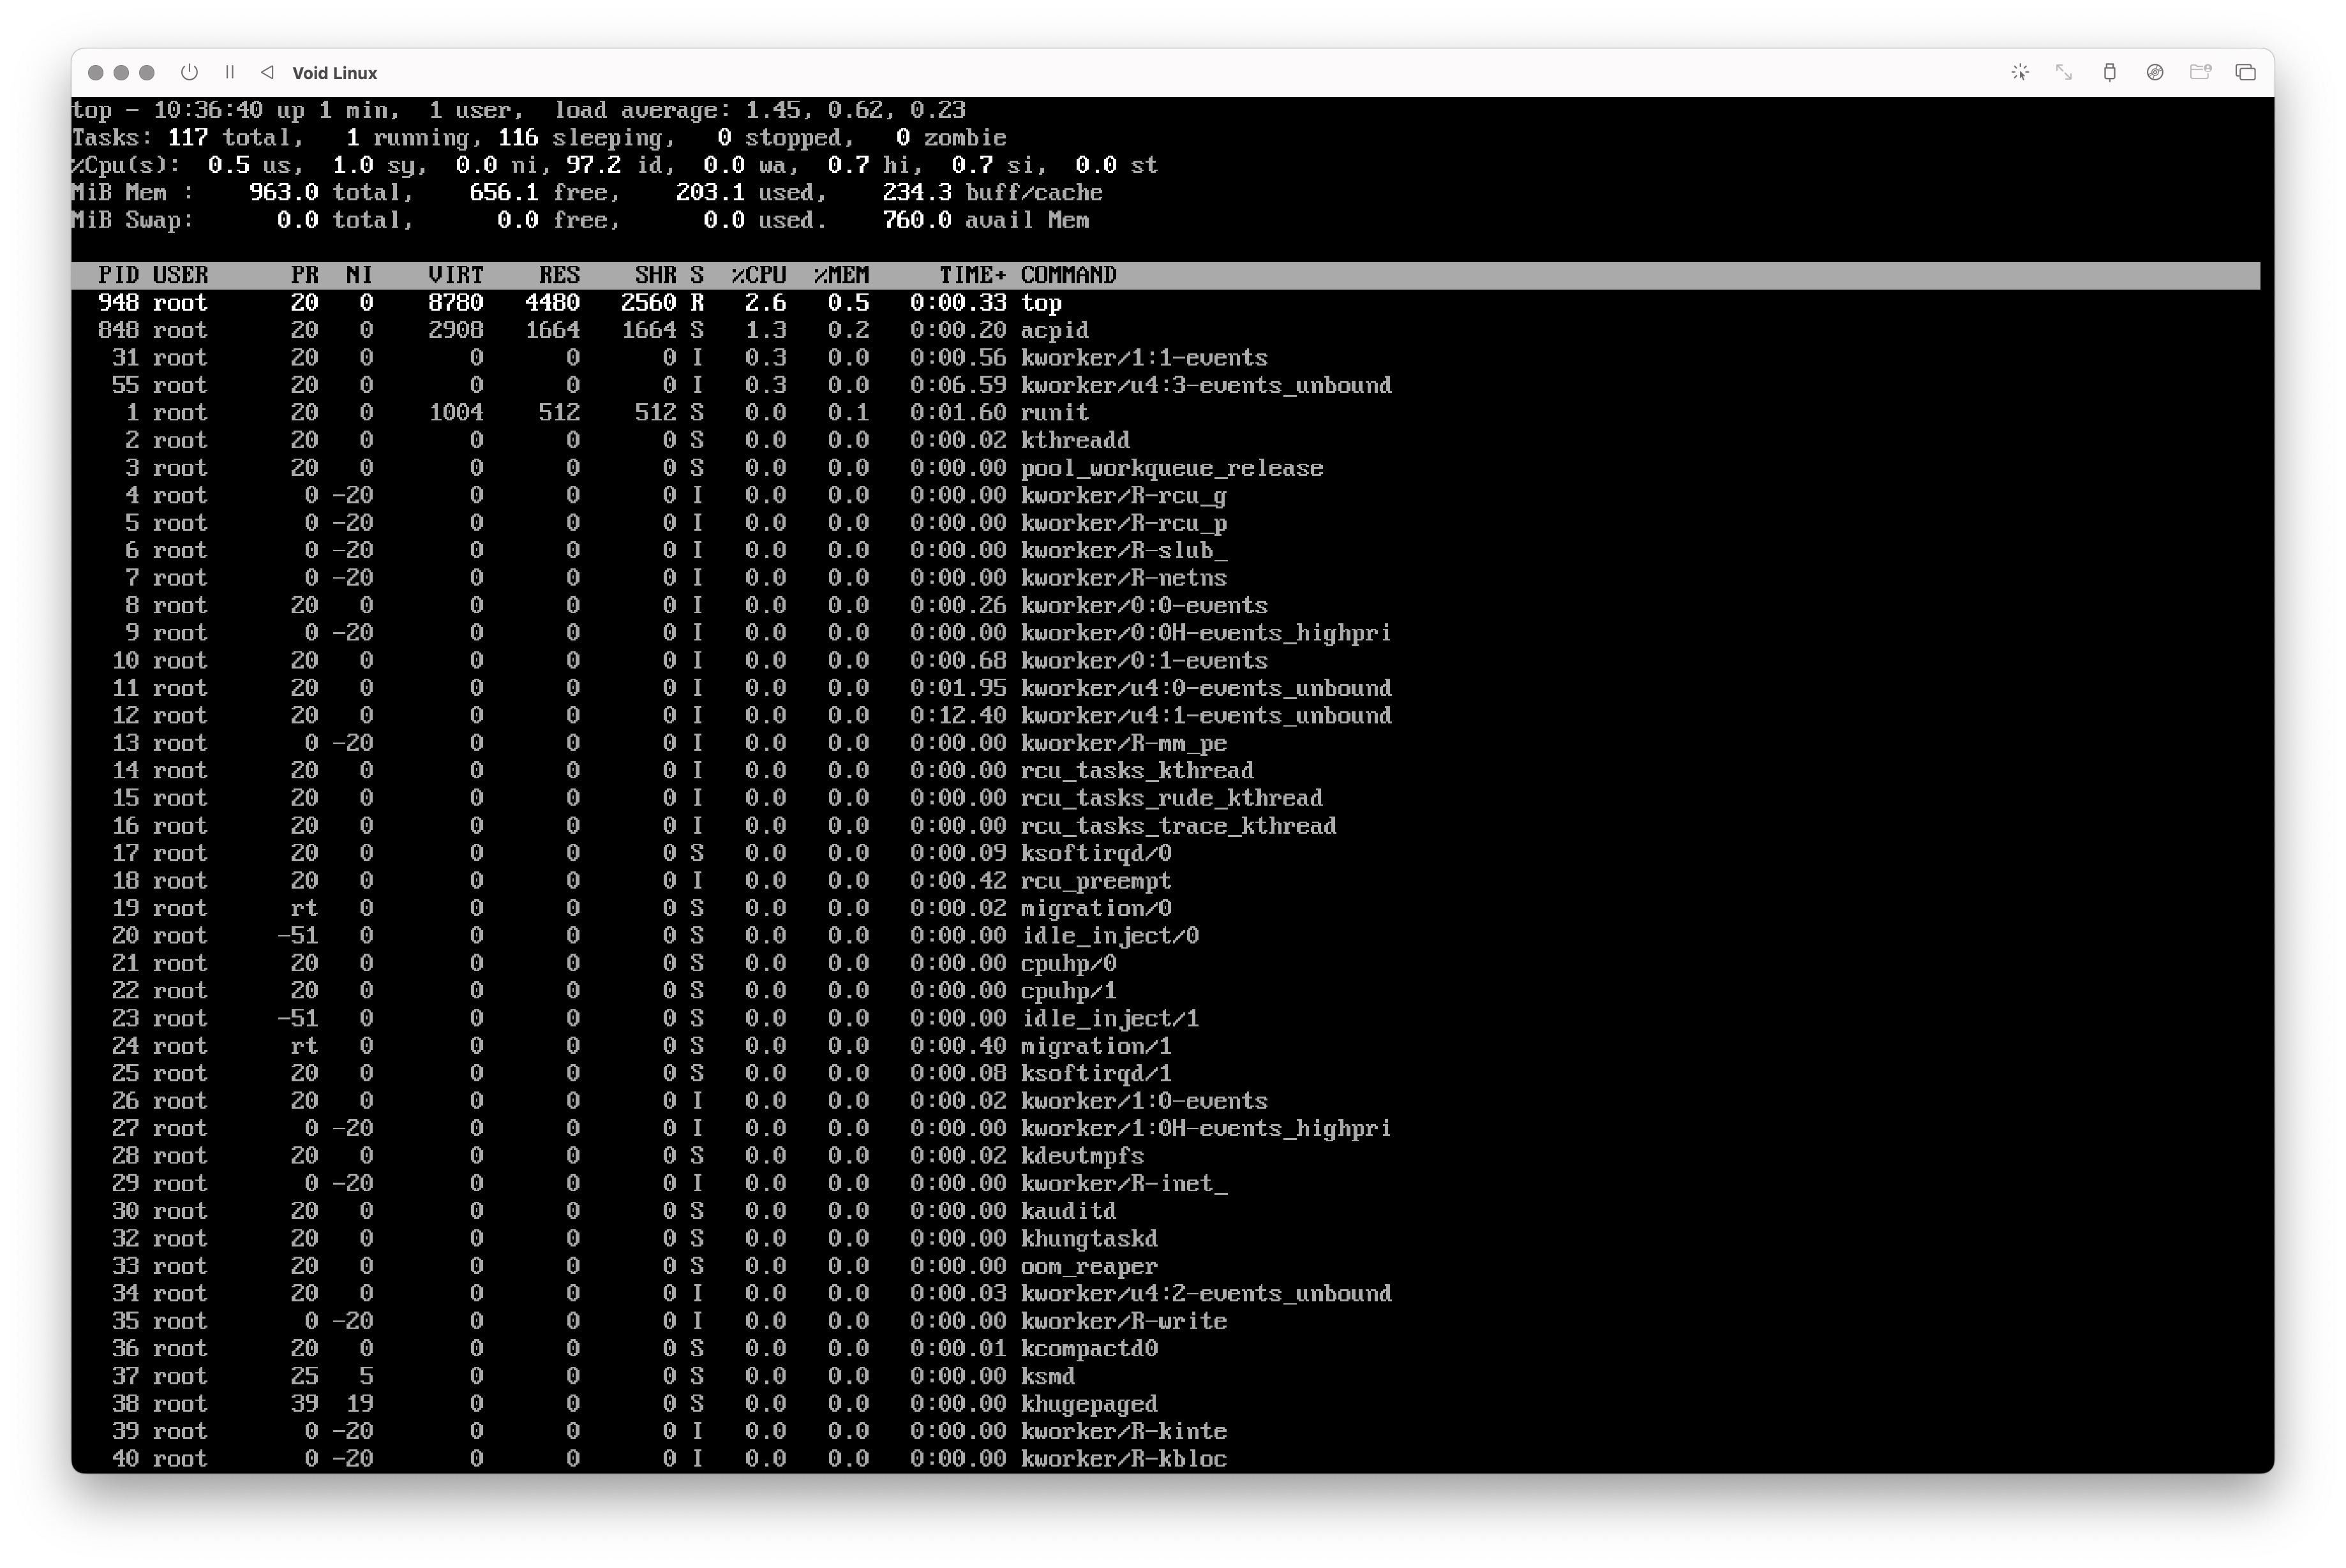This screenshot has height=1568, width=2346.
Task: Click the runit process command name
Action: coord(1054,413)
